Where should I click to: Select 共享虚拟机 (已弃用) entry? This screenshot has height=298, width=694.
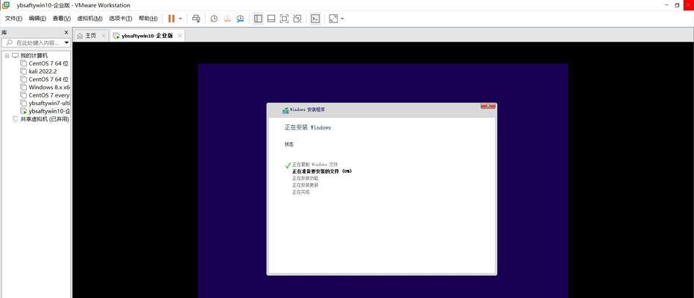(45, 119)
